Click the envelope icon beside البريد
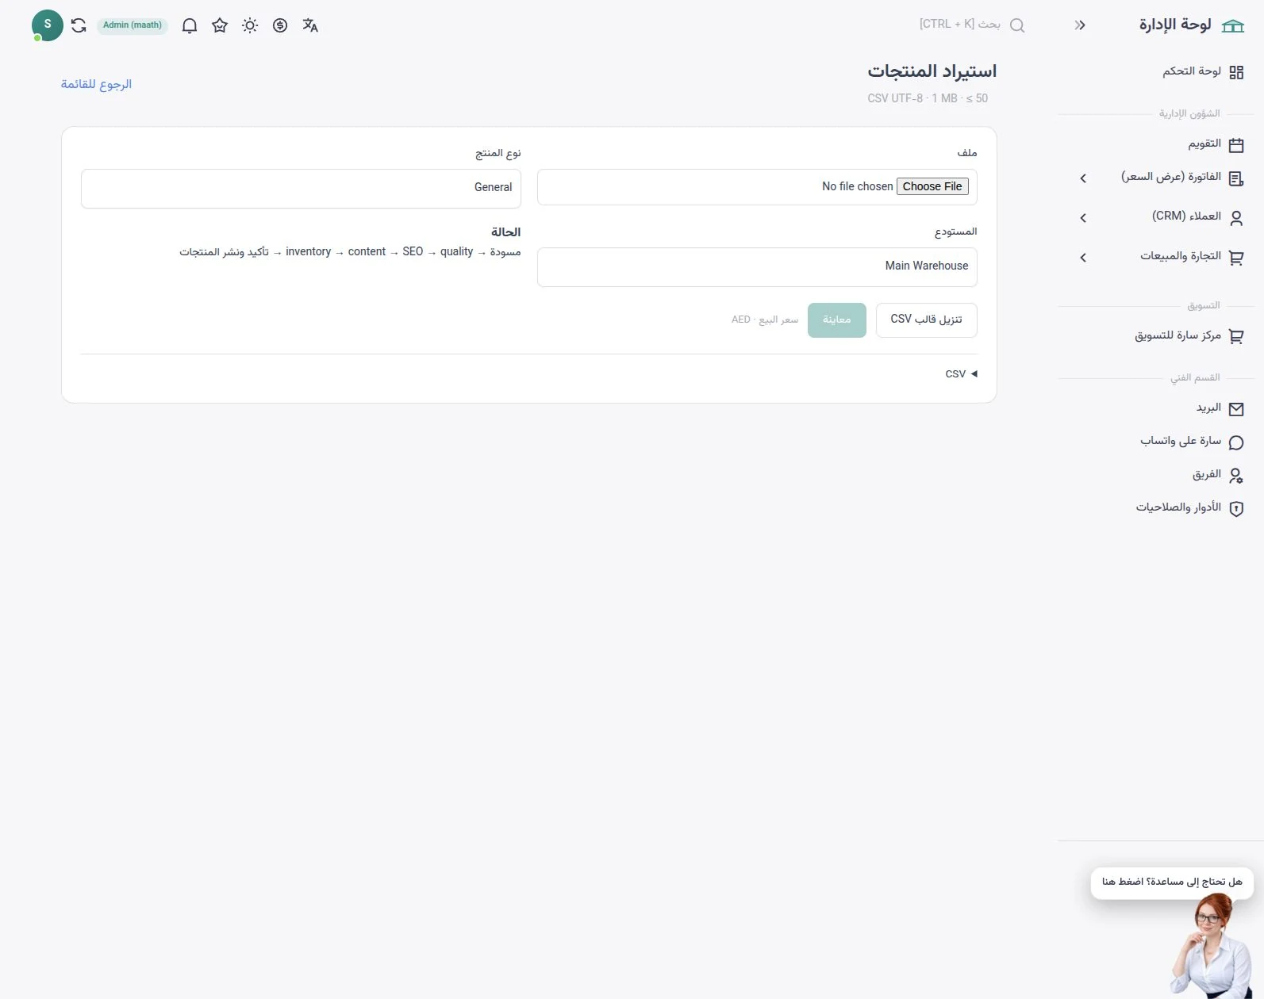 click(x=1236, y=409)
